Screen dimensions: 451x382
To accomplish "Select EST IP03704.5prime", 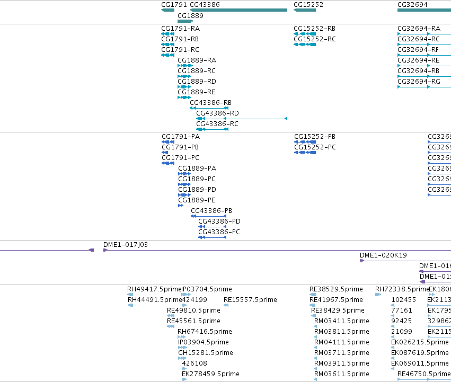I will [207, 289].
